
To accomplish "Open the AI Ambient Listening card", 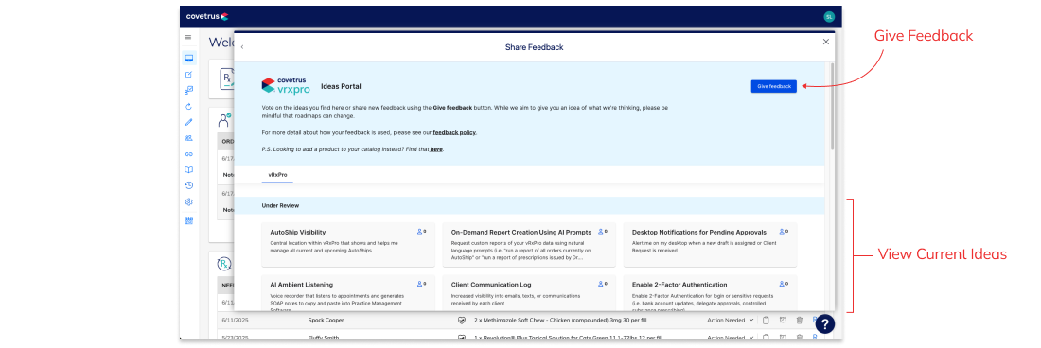I will (348, 293).
